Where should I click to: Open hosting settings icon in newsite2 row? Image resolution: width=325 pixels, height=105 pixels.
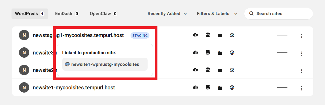195,70
